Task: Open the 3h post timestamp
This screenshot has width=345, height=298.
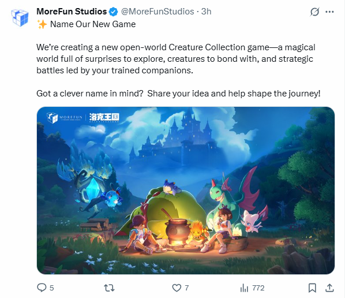Action: (207, 12)
